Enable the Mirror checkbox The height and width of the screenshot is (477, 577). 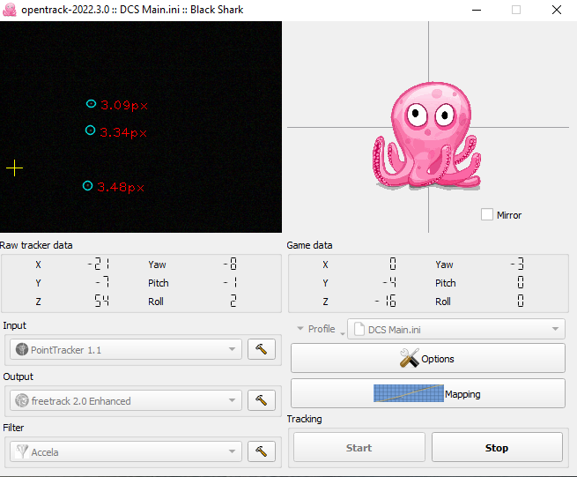[x=487, y=214]
